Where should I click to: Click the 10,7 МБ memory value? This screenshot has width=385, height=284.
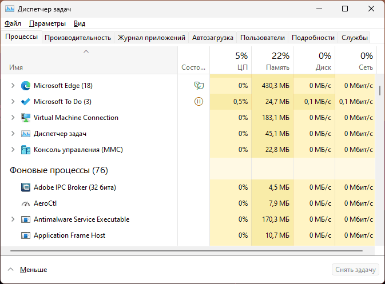click(277, 235)
